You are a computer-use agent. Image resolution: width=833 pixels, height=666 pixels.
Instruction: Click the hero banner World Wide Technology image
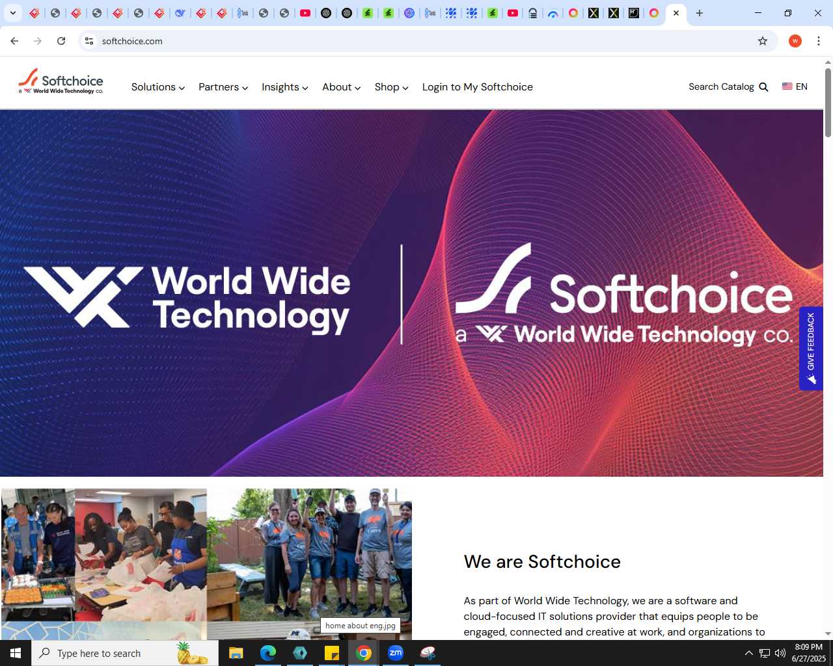(x=411, y=293)
